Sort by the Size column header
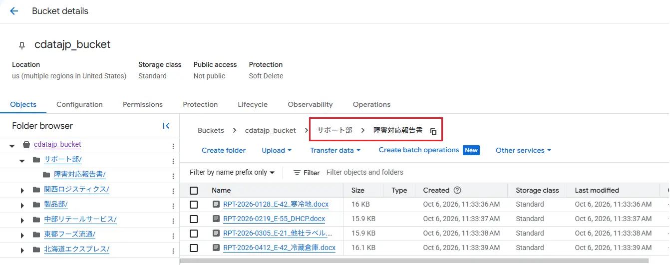This screenshot has height=265, width=670. (357, 190)
